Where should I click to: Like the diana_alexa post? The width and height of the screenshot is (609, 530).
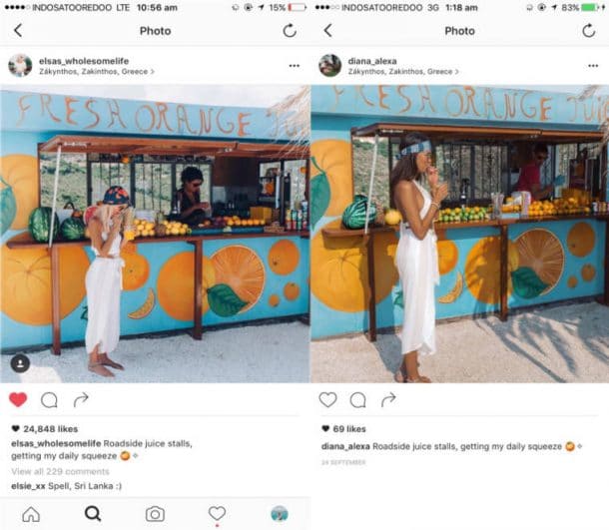pyautogui.click(x=327, y=399)
